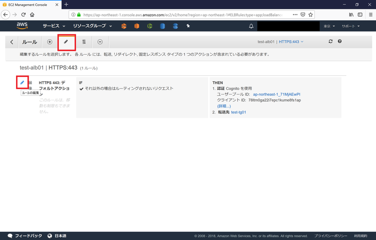
Task: Open the pinned services pin icon
Action: pyautogui.click(x=188, y=26)
